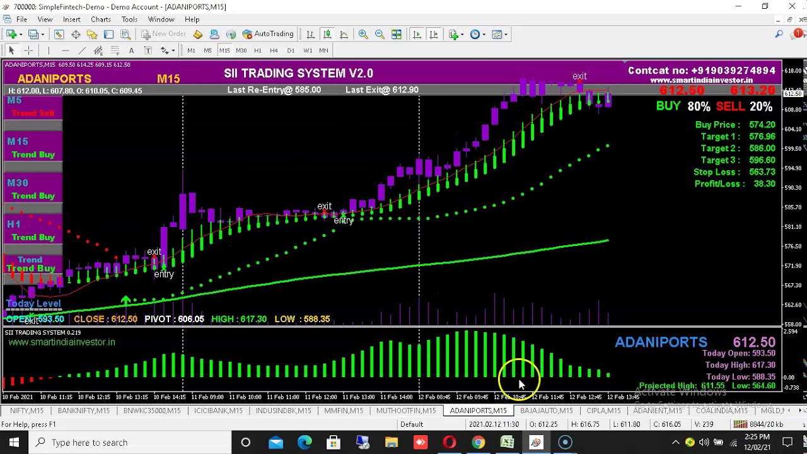Open the Data Window crosshair icon
The height and width of the screenshot is (454, 807).
click(76, 34)
